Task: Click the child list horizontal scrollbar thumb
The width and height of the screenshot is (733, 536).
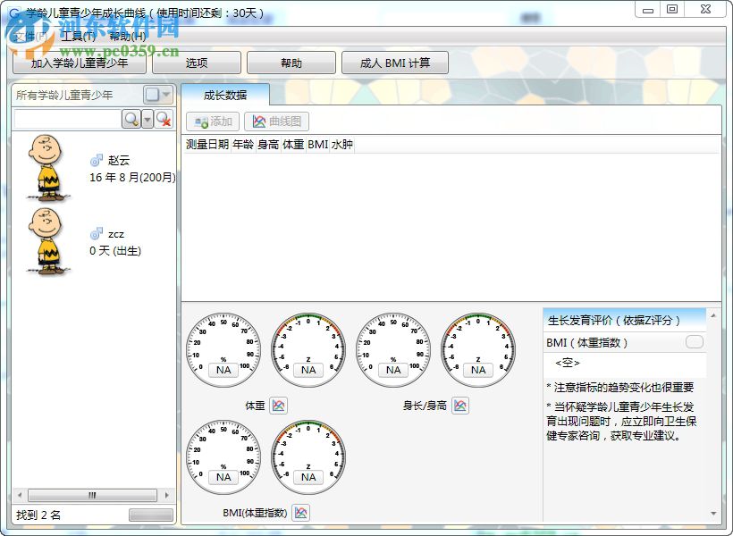Action: pos(93,495)
